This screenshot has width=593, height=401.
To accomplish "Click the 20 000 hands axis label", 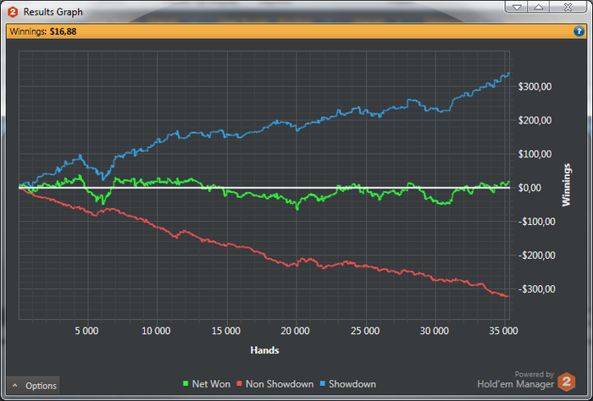I will pos(295,331).
